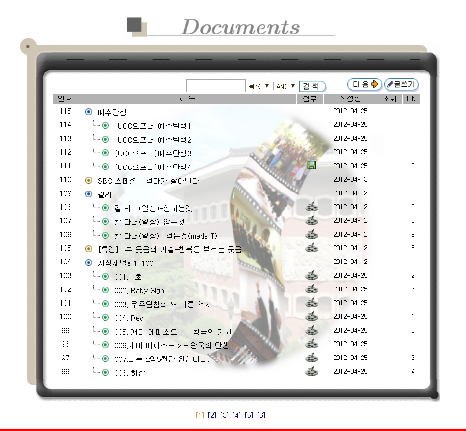Go to page [3]
Screen dimensions: 466x431
point(224,415)
